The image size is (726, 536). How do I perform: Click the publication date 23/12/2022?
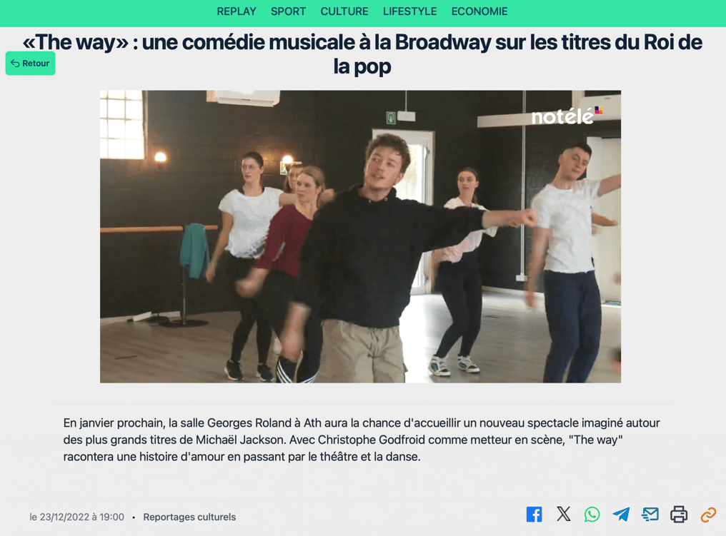pyautogui.click(x=77, y=517)
